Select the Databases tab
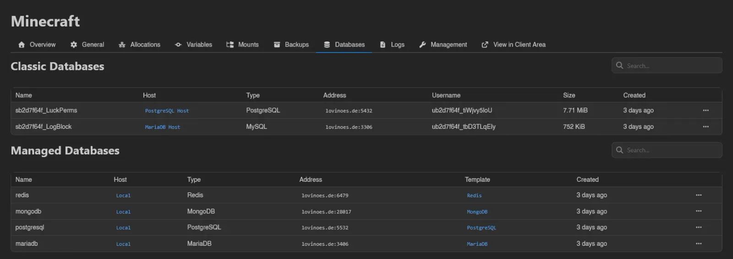This screenshot has height=259, width=733. [344, 45]
